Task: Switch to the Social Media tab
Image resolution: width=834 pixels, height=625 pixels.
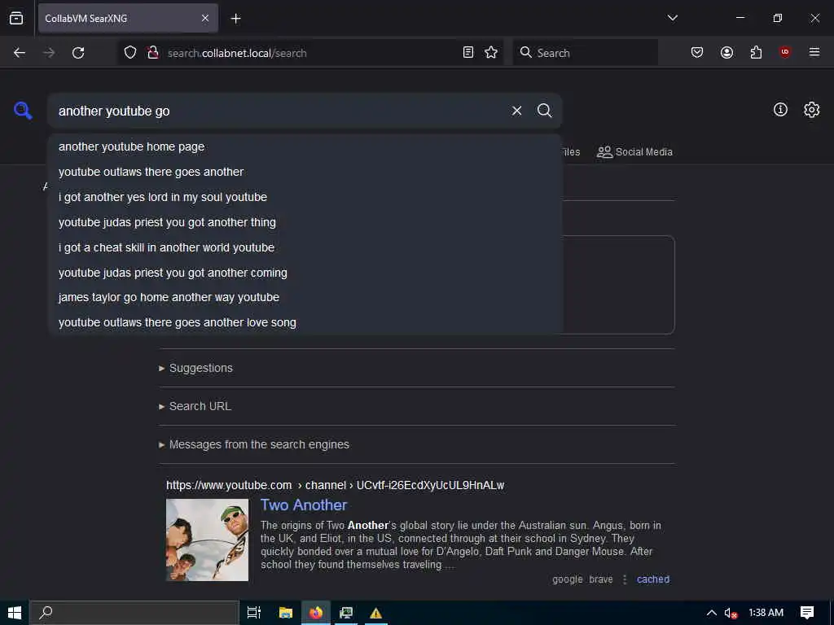Action: pos(634,152)
